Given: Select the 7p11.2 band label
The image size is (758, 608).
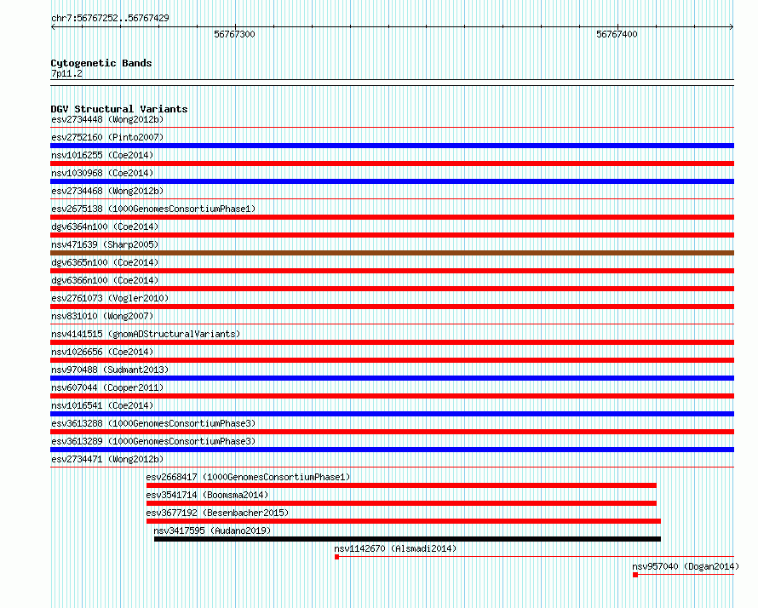Looking at the screenshot, I should pos(66,73).
